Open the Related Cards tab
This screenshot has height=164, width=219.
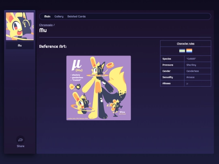(x=77, y=17)
